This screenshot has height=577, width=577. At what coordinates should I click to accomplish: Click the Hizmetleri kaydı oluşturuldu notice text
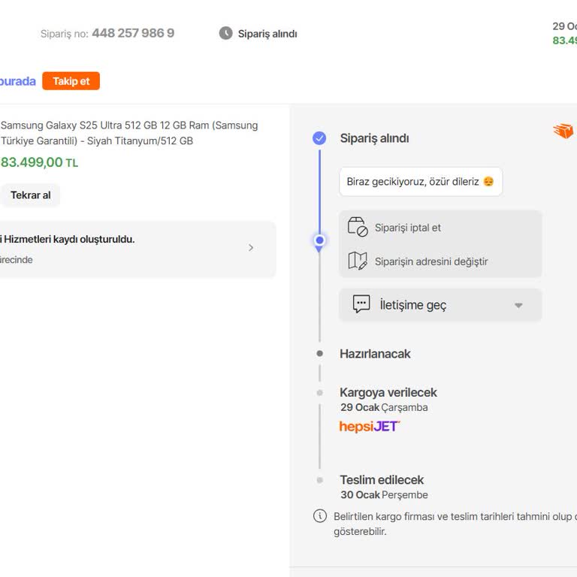68,239
